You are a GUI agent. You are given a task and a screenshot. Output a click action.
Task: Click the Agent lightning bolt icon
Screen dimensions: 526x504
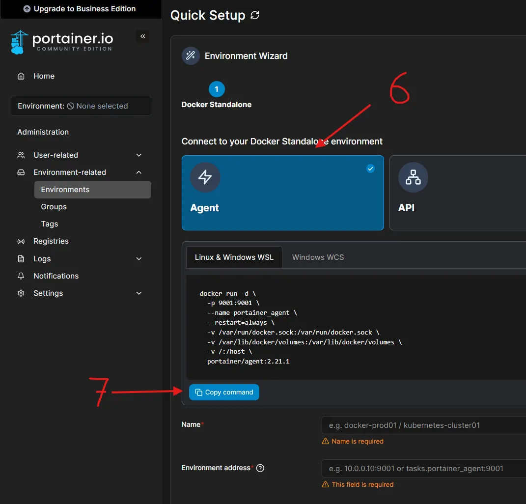click(x=205, y=177)
